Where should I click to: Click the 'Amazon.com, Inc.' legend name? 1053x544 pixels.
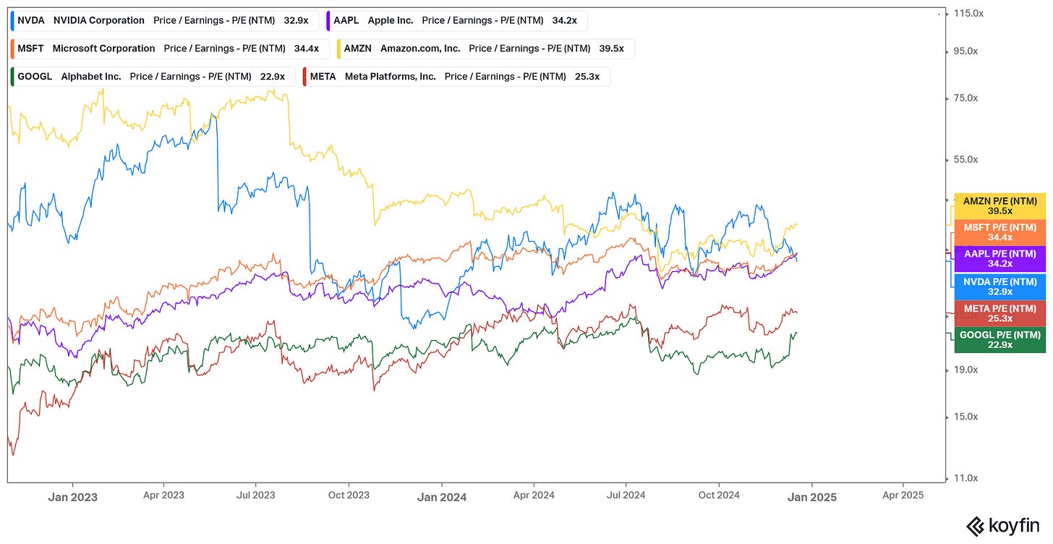click(420, 48)
